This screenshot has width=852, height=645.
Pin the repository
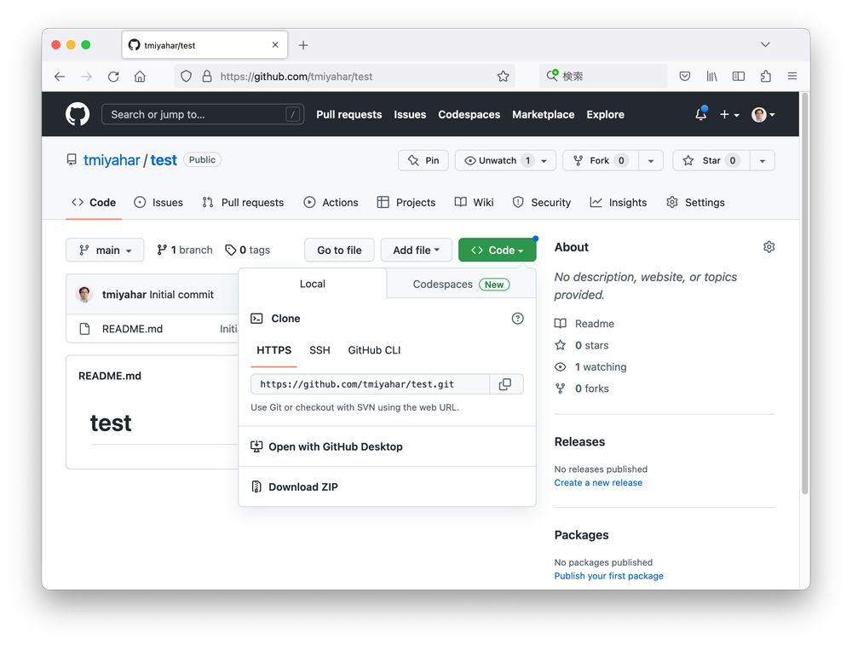click(423, 161)
